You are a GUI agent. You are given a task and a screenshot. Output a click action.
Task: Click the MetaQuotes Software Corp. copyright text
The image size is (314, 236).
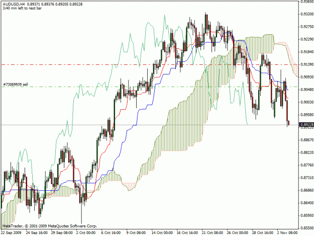point(50,226)
